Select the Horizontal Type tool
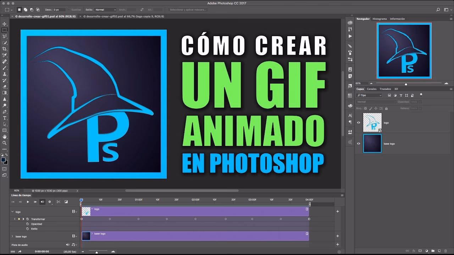Image resolution: width=454 pixels, height=255 pixels. 5,118
